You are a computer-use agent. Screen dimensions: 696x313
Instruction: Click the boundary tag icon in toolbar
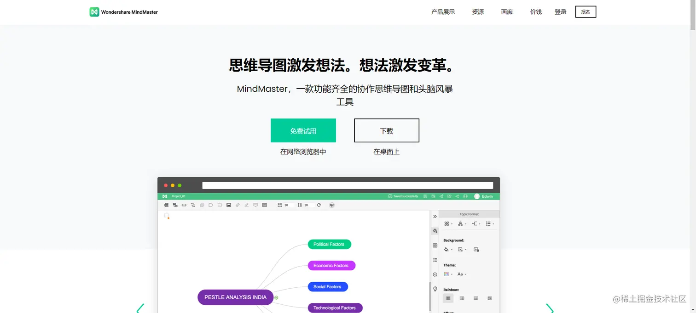(x=211, y=205)
